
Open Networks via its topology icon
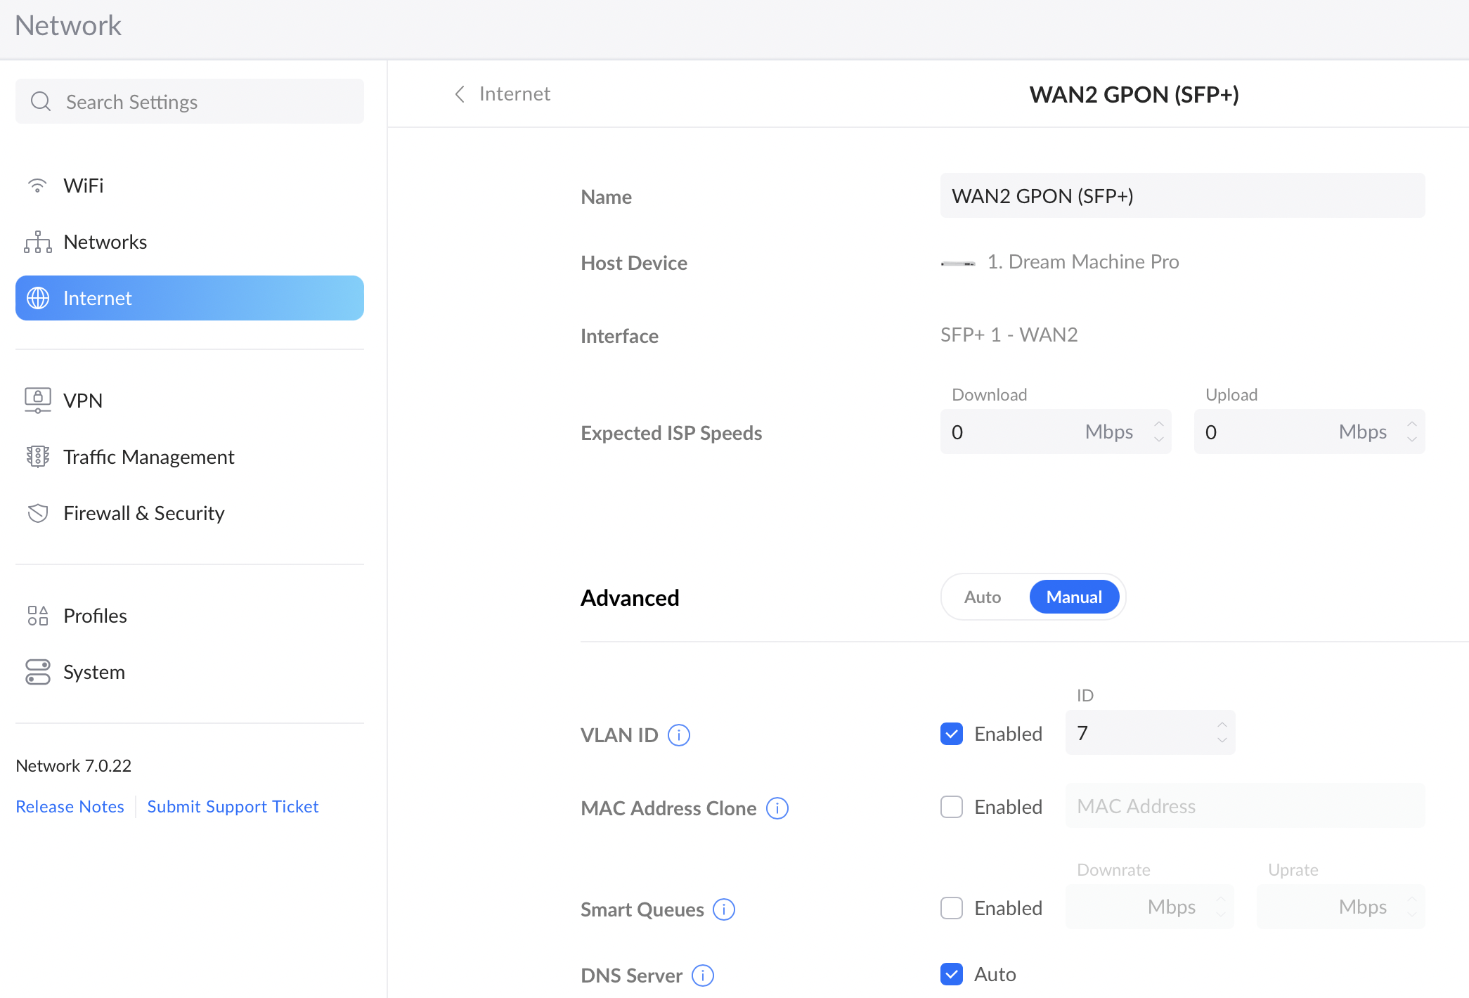pos(37,242)
